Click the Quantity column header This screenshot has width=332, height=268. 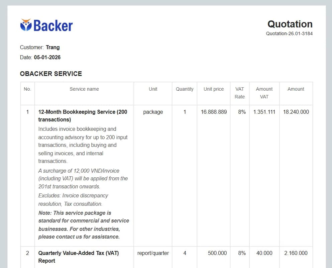coord(185,89)
